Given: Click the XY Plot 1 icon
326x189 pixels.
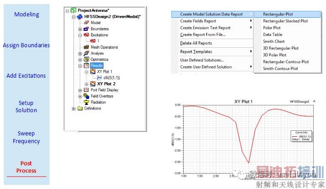Looking at the screenshot, I should 93,72.
